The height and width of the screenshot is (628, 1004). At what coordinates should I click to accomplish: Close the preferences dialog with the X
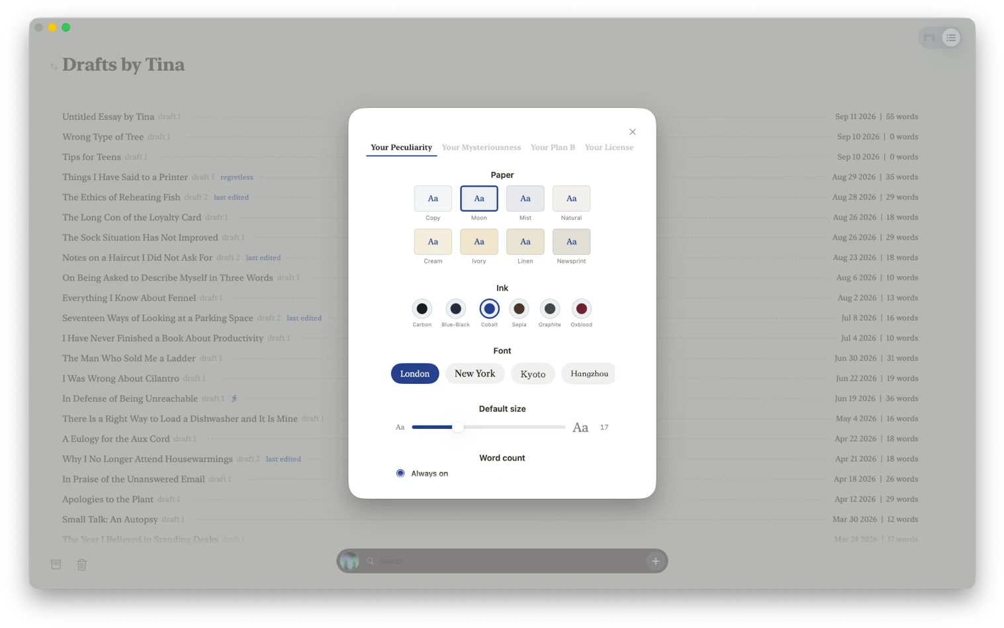[x=632, y=132]
